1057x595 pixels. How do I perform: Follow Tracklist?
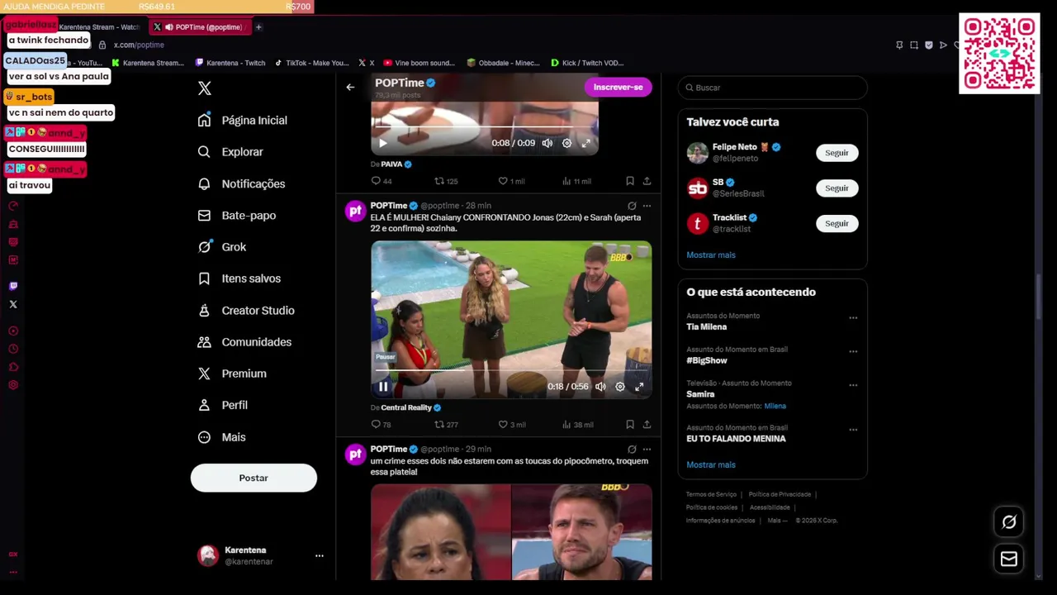[837, 223]
